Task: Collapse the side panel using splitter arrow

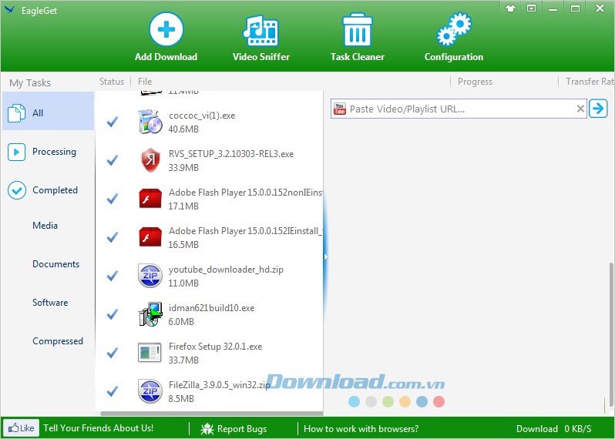Action: pos(325,256)
